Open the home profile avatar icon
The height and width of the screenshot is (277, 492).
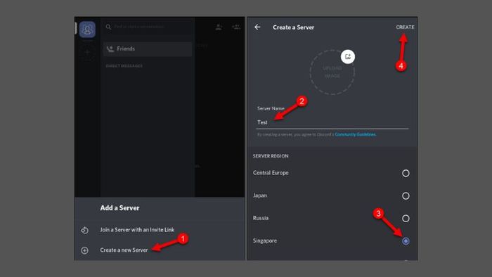(87, 30)
